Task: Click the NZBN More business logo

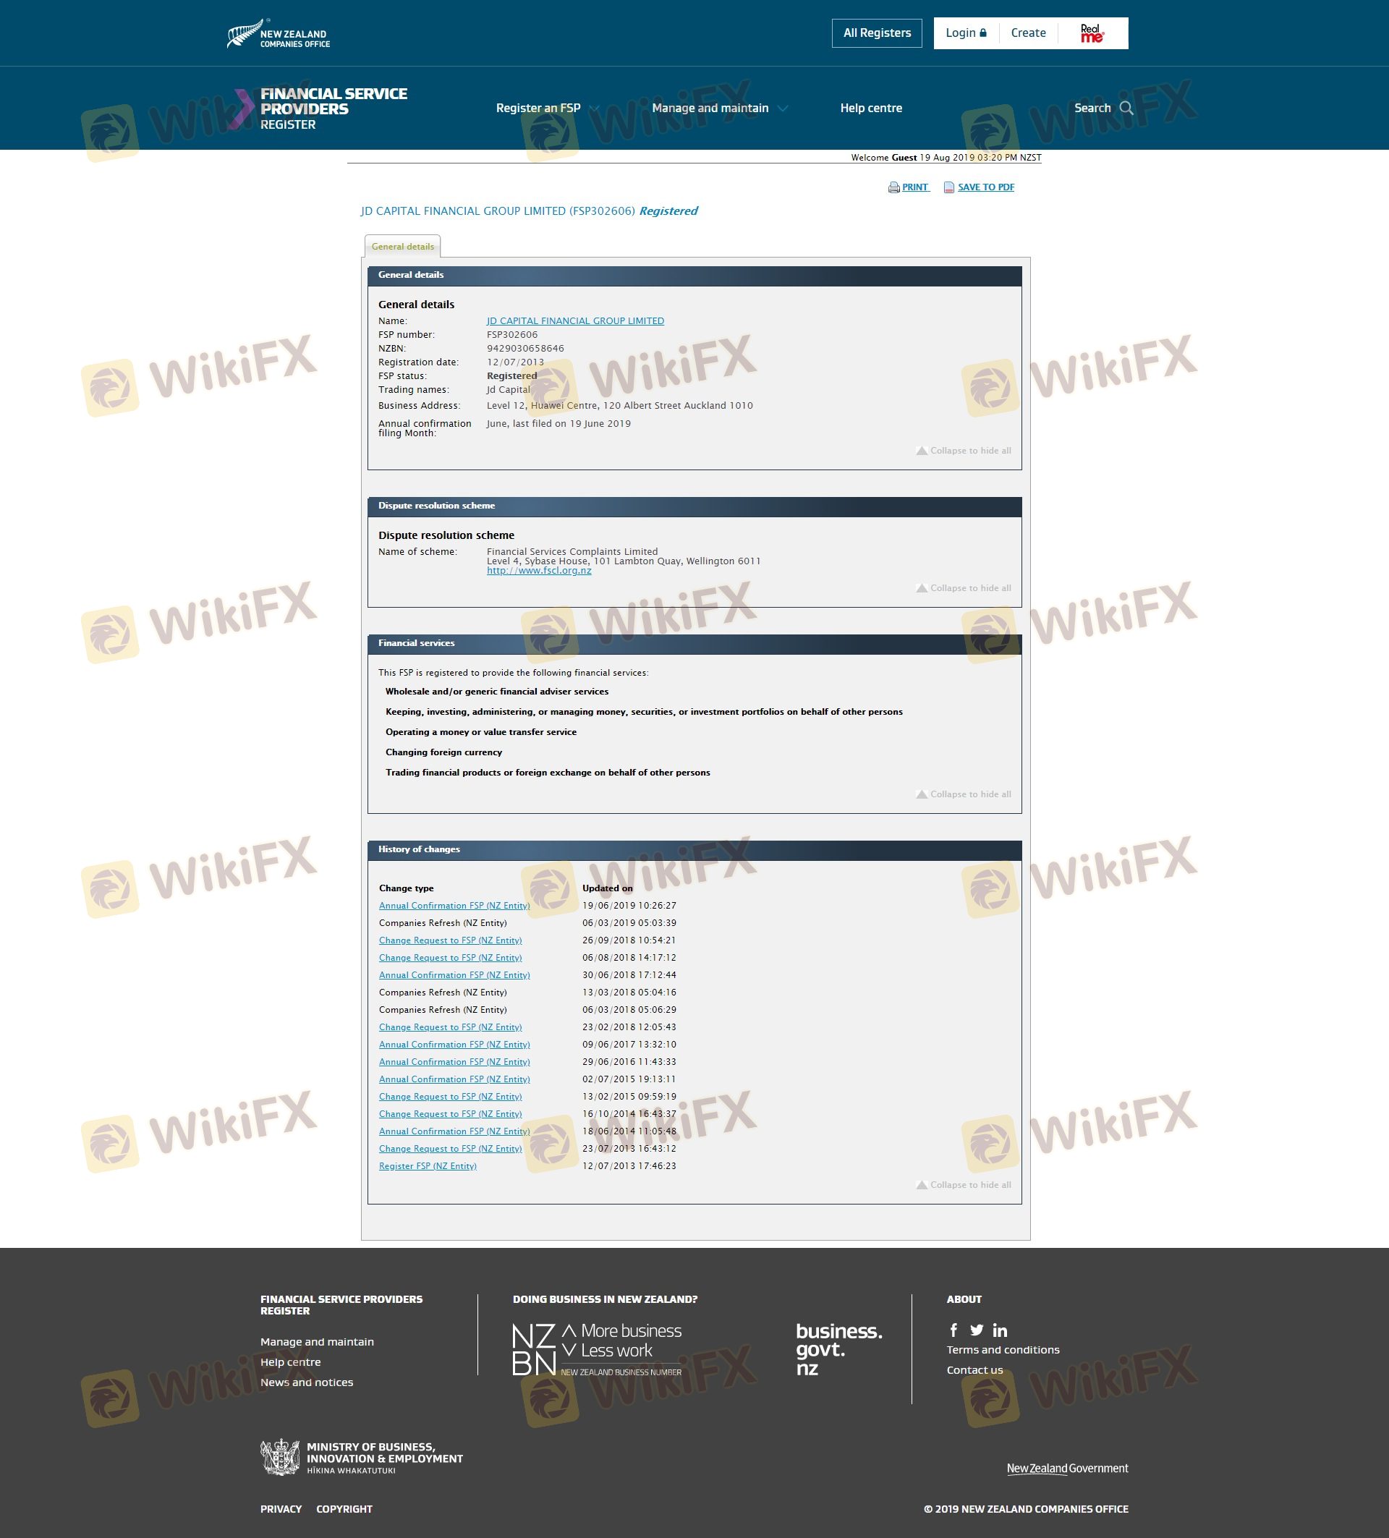Action: [x=597, y=1350]
